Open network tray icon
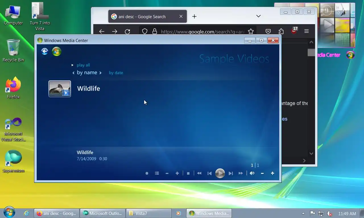Image resolution: width=364 pixels, height=218 pixels. click(x=321, y=213)
